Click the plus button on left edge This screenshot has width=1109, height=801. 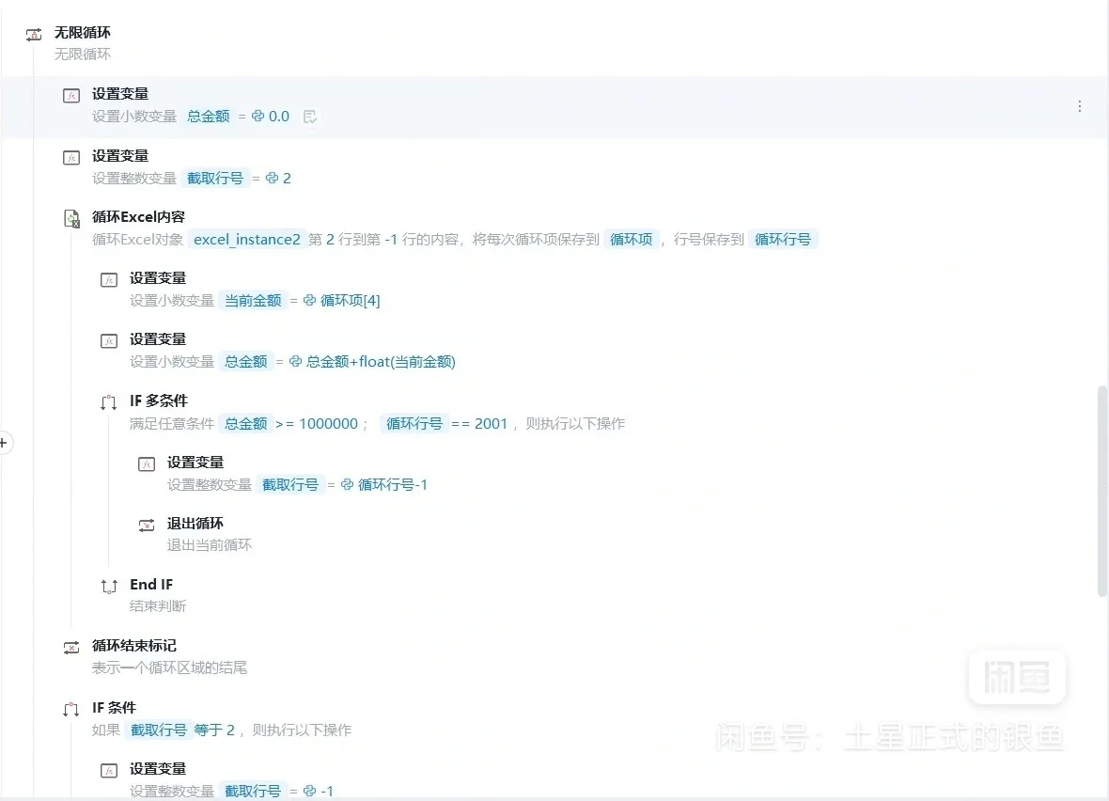tap(4, 443)
